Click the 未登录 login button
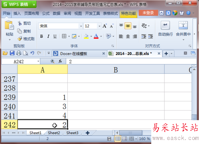 point(148,13)
